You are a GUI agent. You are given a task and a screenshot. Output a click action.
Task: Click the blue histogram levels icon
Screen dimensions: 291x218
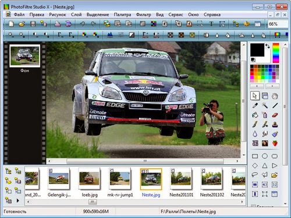[110, 35]
